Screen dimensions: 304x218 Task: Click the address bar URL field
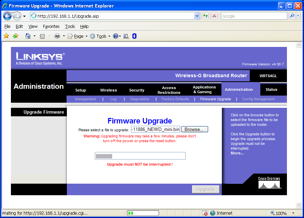(112, 16)
